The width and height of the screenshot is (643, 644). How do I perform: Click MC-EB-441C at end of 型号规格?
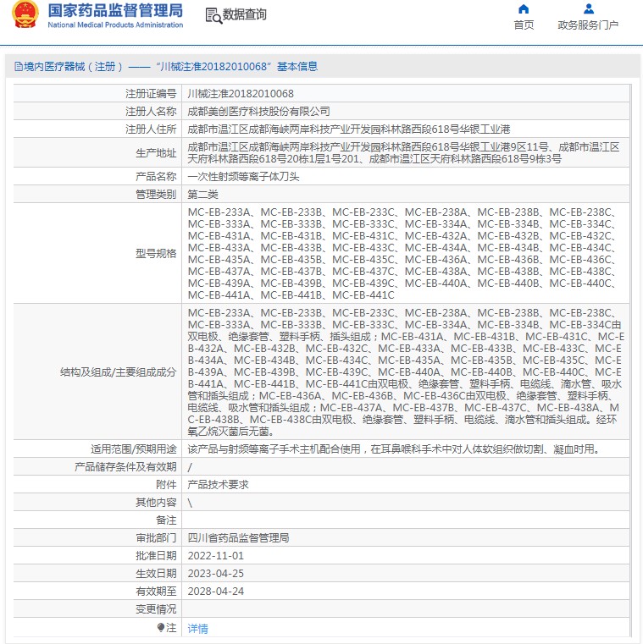point(363,295)
